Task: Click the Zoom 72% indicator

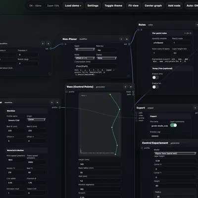Action: click(x=53, y=5)
